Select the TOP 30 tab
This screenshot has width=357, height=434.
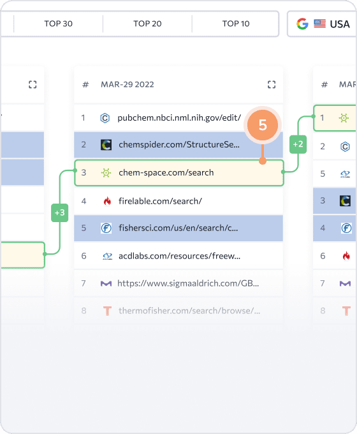[x=59, y=24]
